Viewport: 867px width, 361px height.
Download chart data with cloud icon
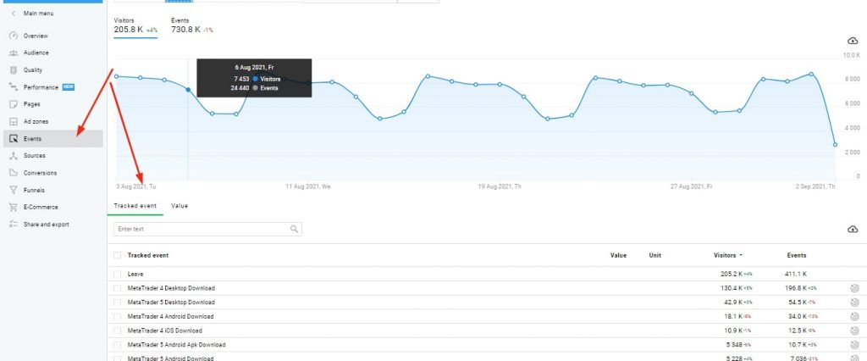point(853,41)
